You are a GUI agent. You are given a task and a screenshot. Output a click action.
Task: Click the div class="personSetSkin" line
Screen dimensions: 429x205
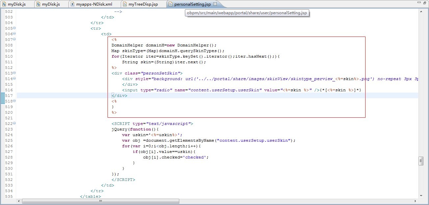pyautogui.click(x=147, y=73)
